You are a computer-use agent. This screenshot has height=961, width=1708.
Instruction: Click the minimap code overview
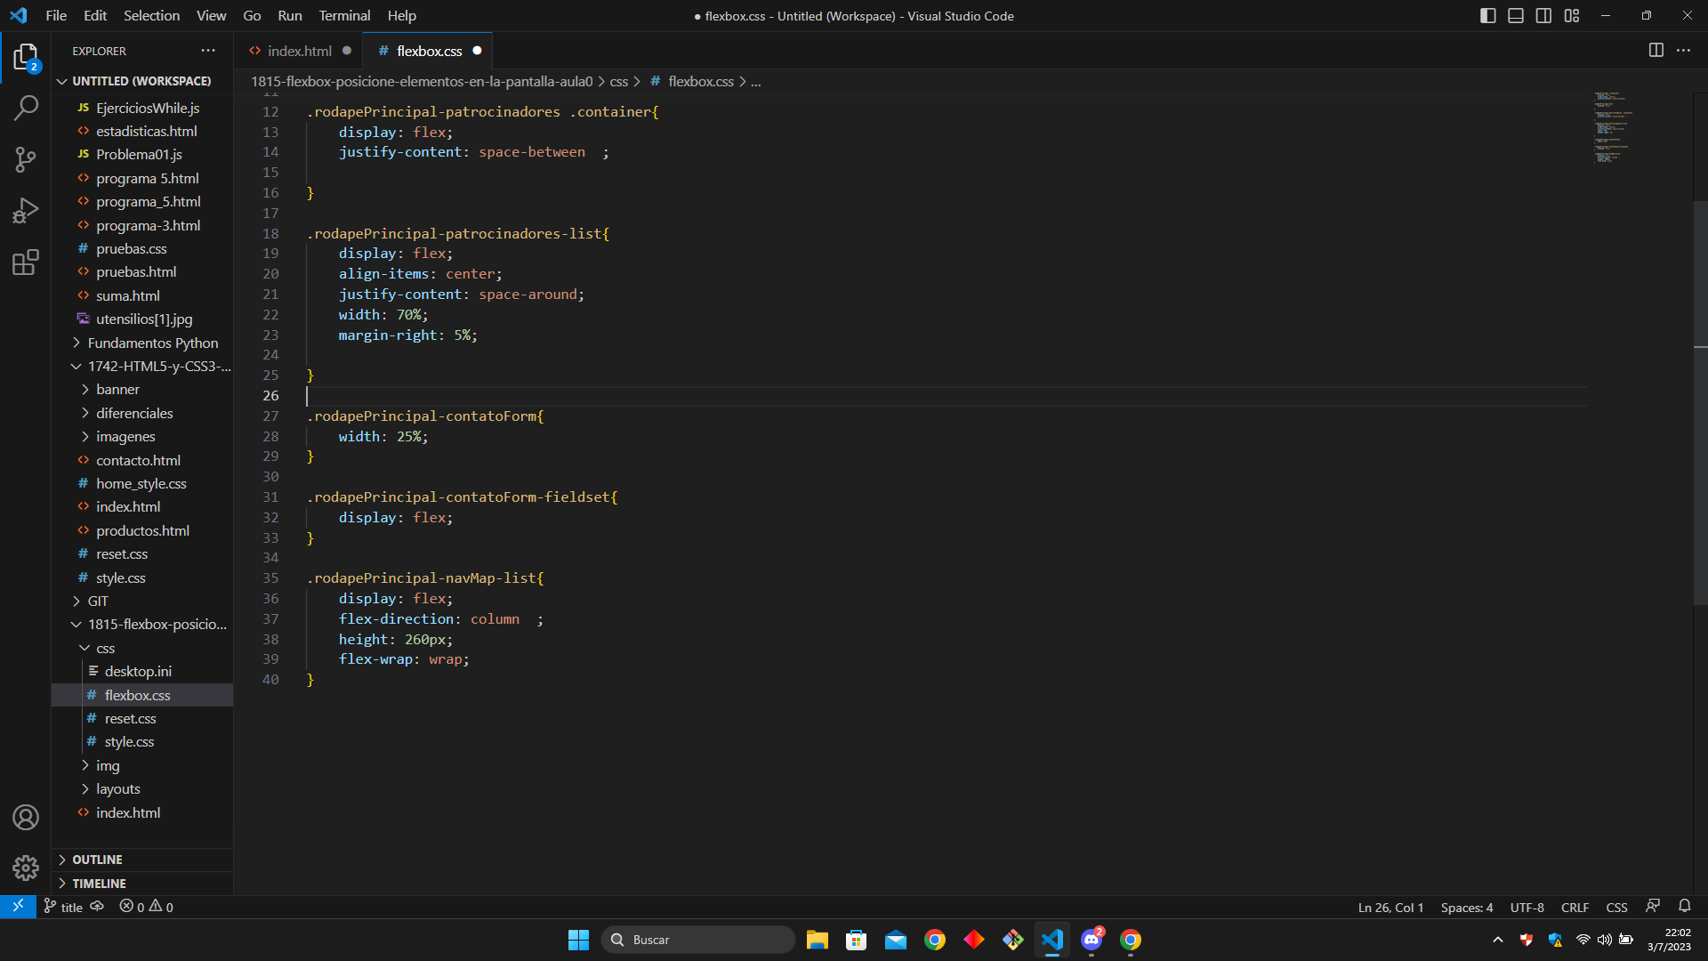(1613, 127)
